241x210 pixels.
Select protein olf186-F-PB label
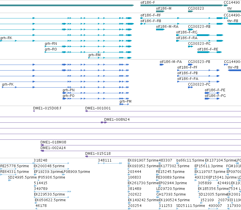coord(187,73)
